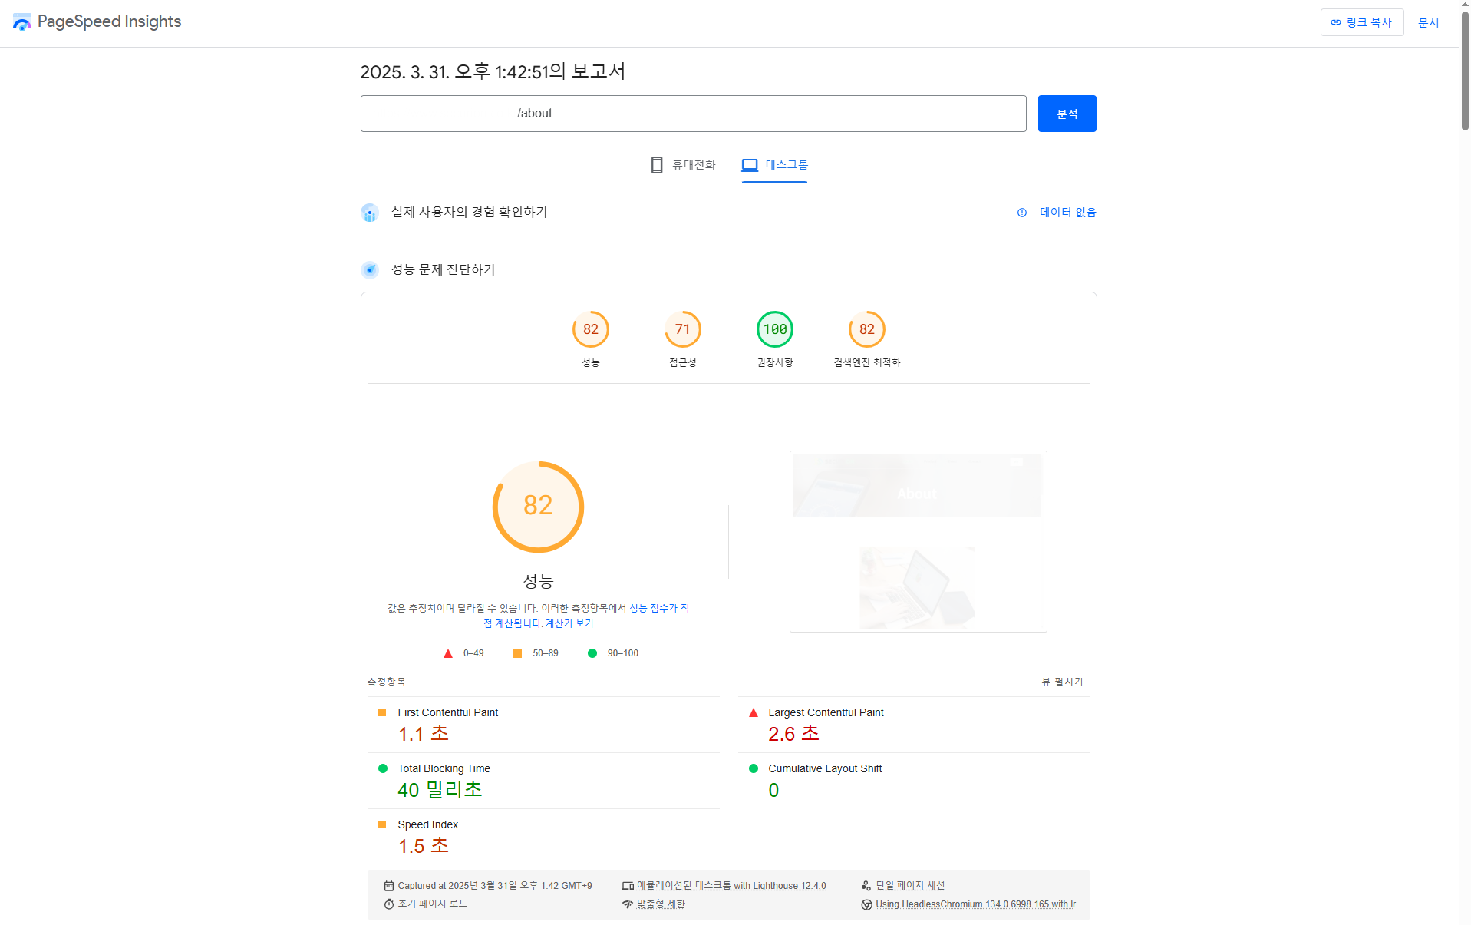Click the 초기 페이지 로드 text
1471x925 pixels.
point(433,904)
